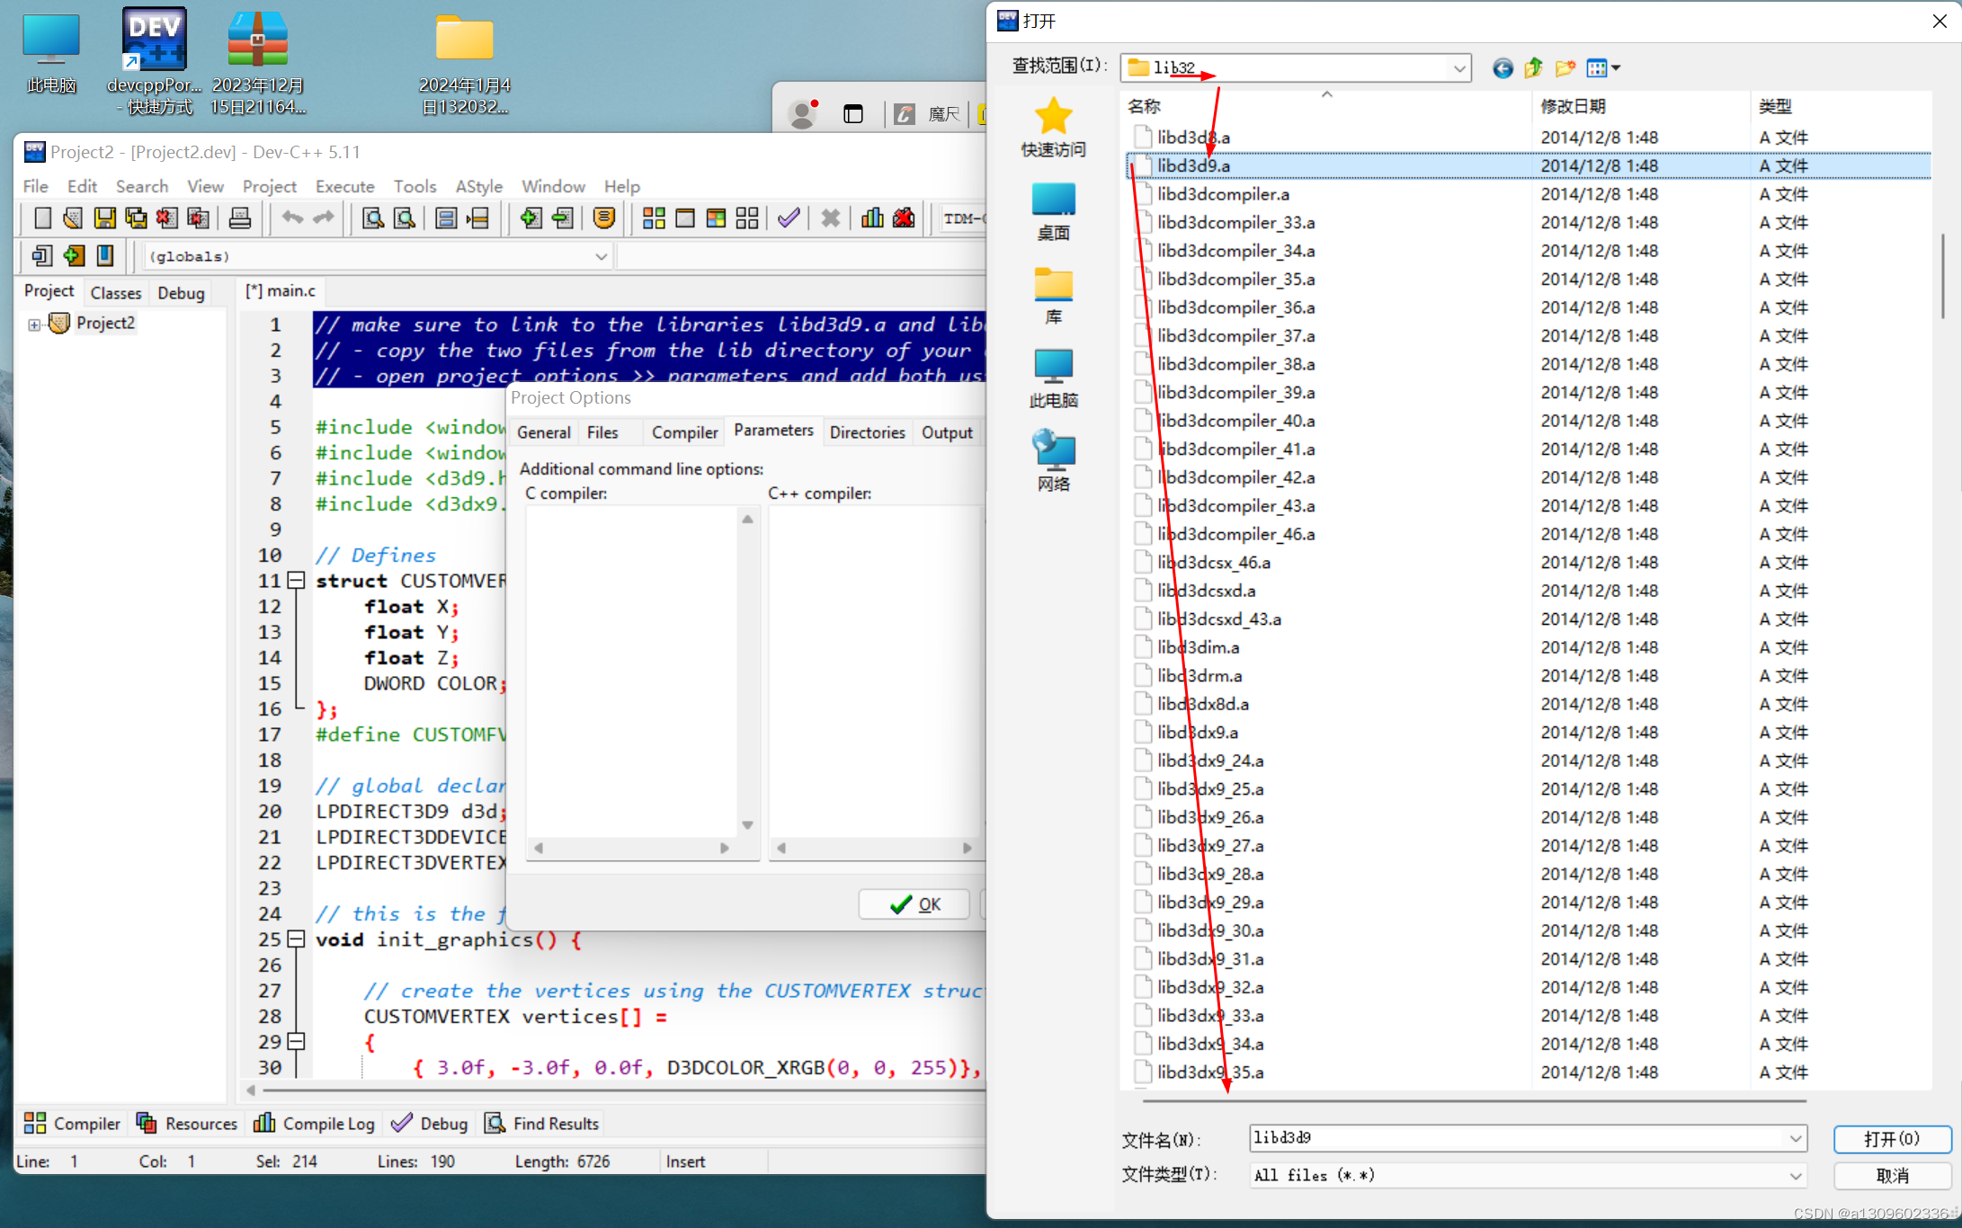
Task: Collapse the init_graphics fold marker at line 25
Action: point(296,939)
